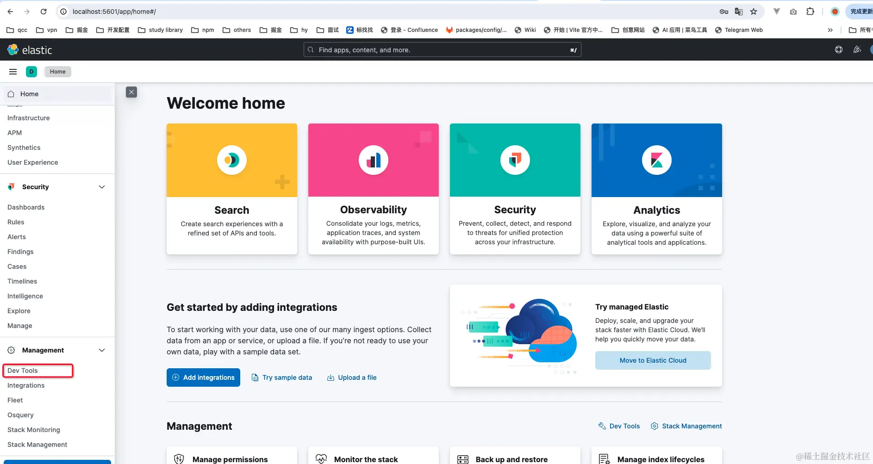Click the Upload a file link
The width and height of the screenshot is (873, 464).
[x=352, y=377]
